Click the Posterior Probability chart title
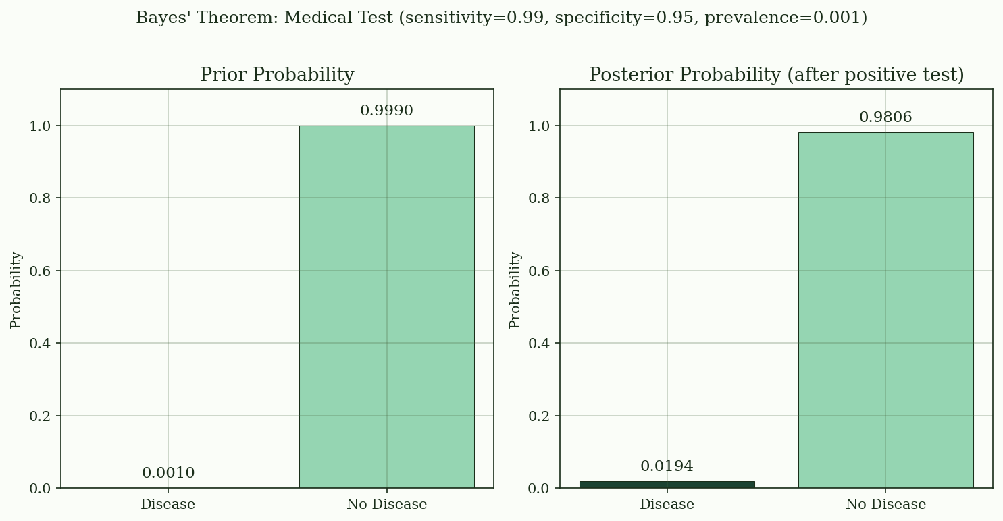The width and height of the screenshot is (1003, 521). [776, 75]
